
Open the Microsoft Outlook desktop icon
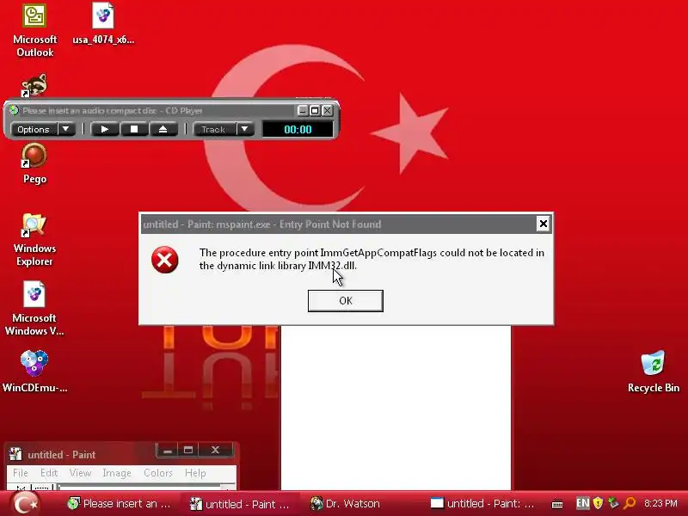click(34, 31)
